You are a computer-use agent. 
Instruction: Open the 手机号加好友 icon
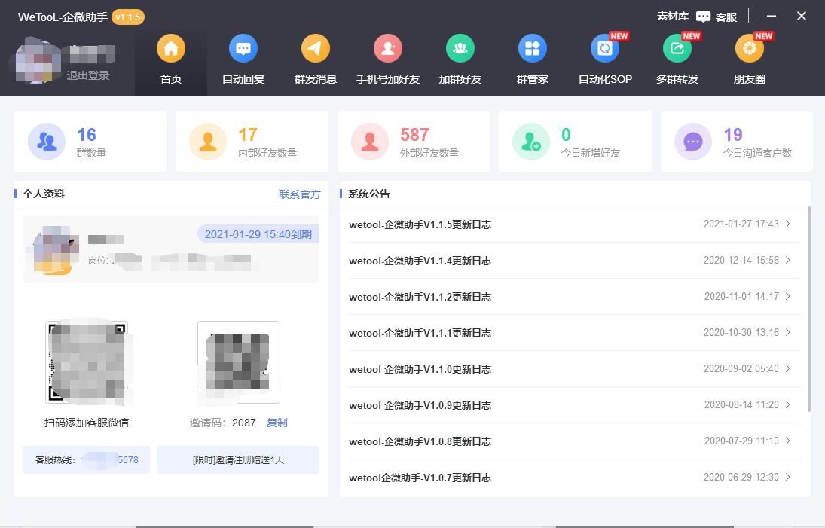pyautogui.click(x=388, y=48)
